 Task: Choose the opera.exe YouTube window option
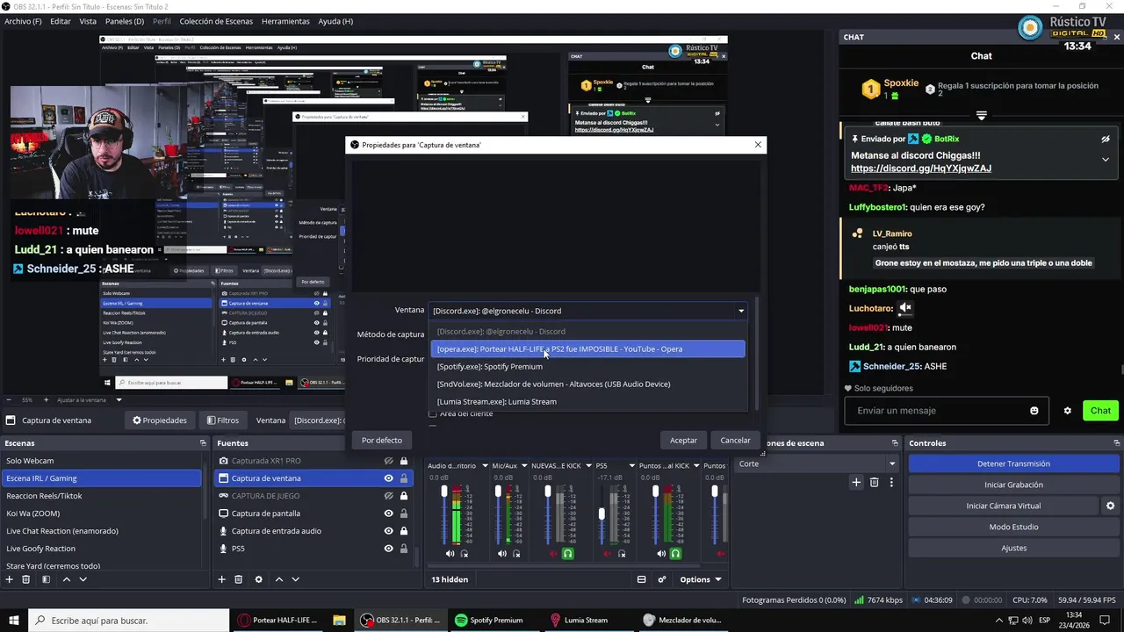(587, 349)
